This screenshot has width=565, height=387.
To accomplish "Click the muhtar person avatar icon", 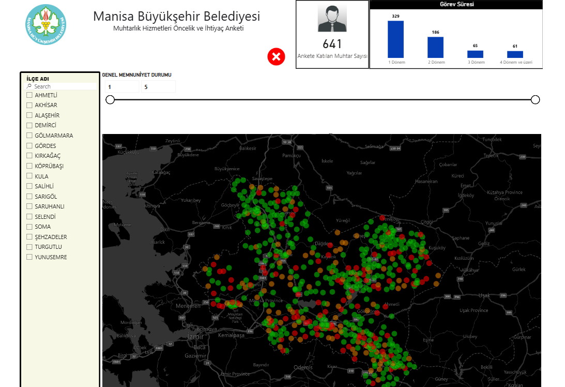I will (331, 19).
